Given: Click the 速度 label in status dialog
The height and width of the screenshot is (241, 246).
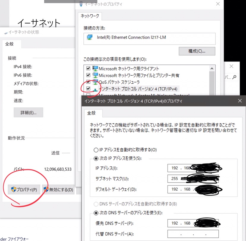Looking at the screenshot, I should [18, 101].
